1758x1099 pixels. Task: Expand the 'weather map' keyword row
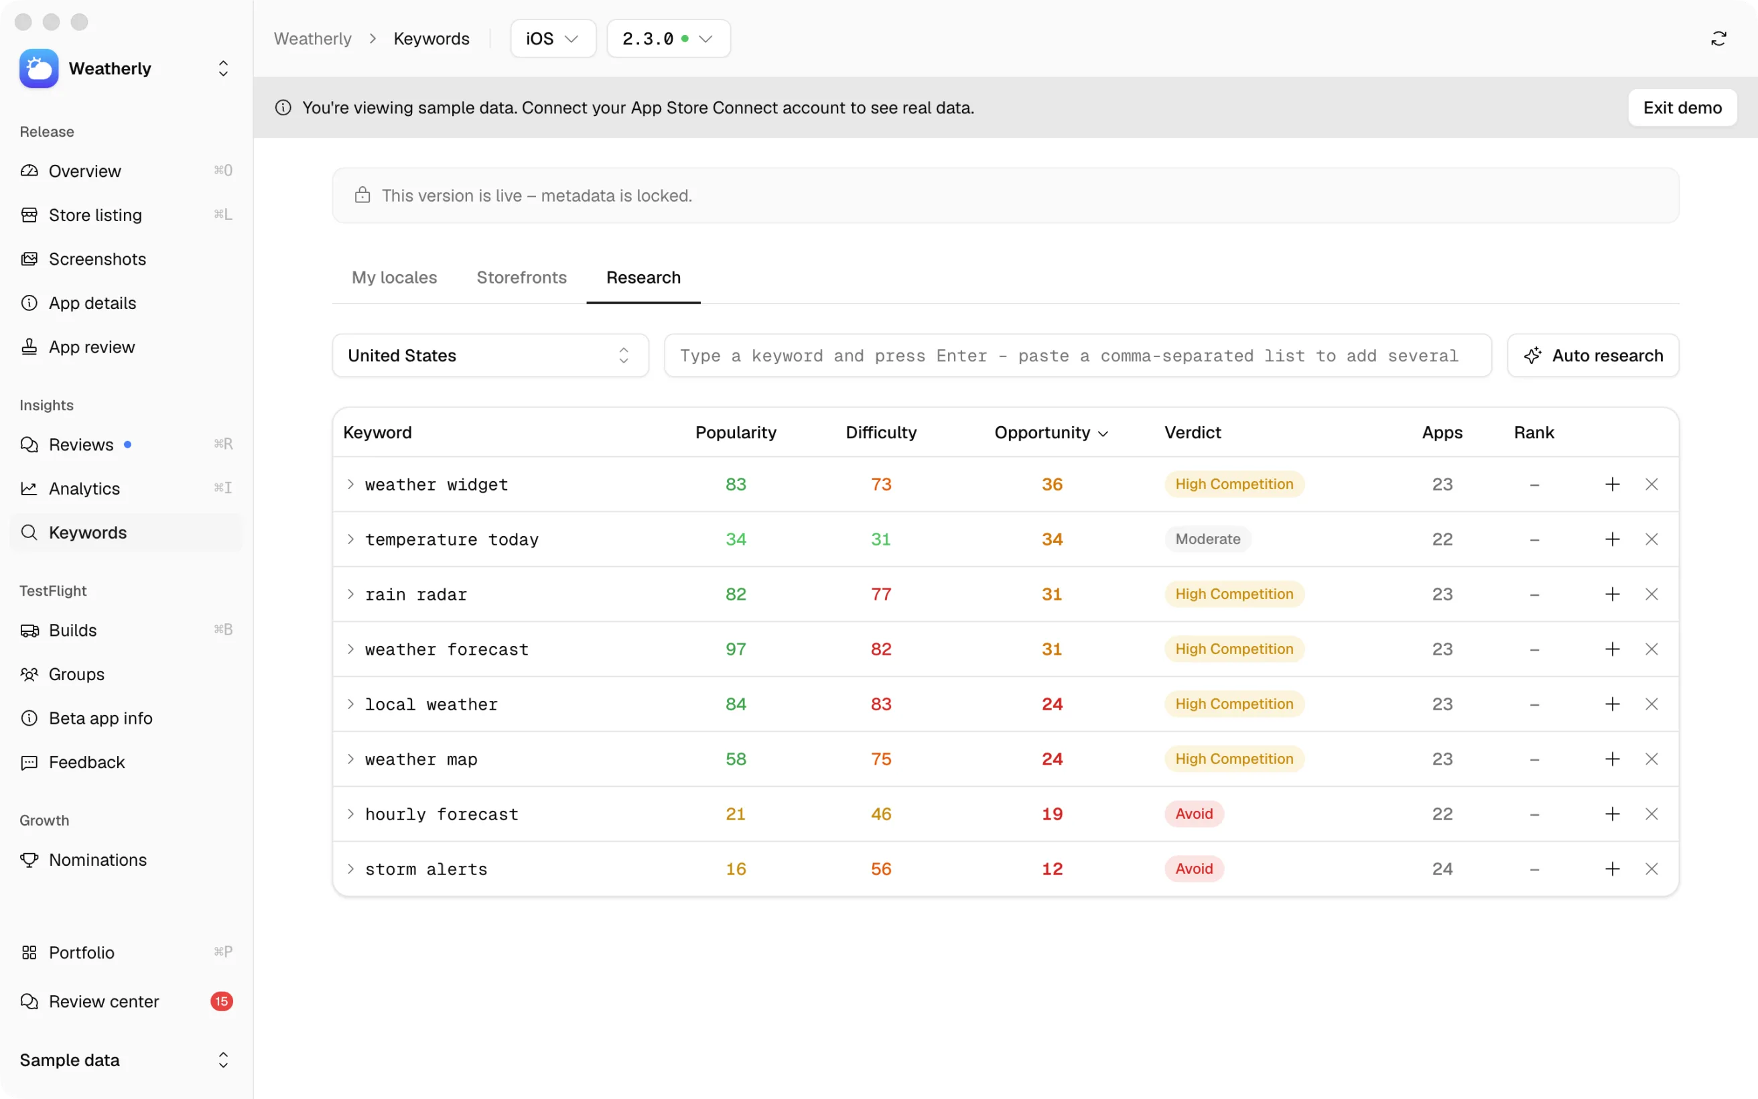click(x=351, y=759)
